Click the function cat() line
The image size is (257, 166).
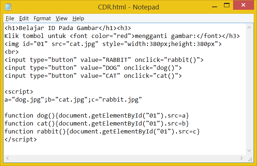click(97, 124)
